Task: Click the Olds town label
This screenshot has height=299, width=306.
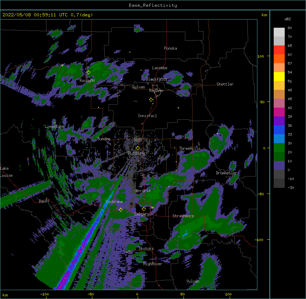Action: (138, 140)
